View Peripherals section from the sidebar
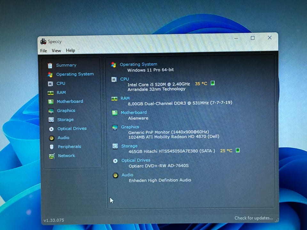Viewport: 307px width, 230px height. (69, 147)
